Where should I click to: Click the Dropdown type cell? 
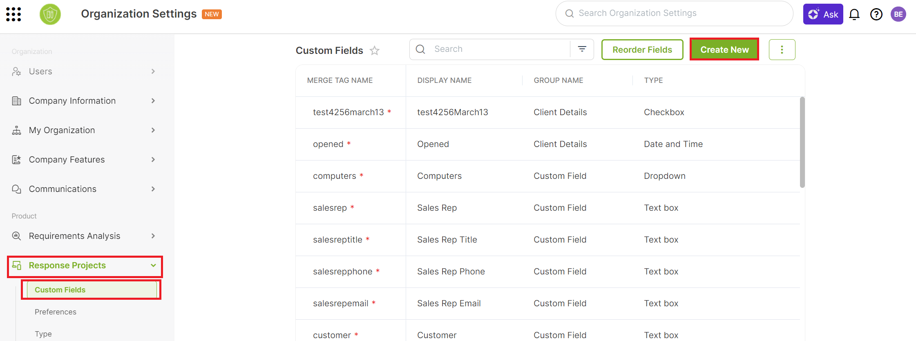665,176
